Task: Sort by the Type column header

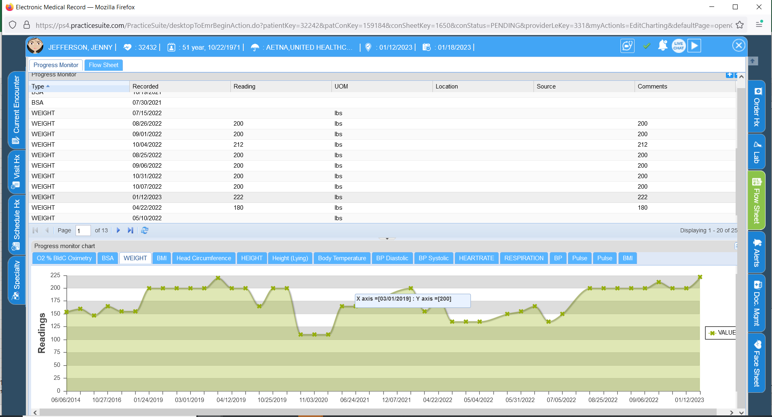Action: [79, 86]
